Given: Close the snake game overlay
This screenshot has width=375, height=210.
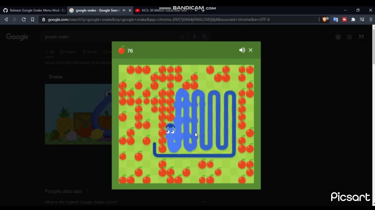Looking at the screenshot, I should tap(250, 50).
